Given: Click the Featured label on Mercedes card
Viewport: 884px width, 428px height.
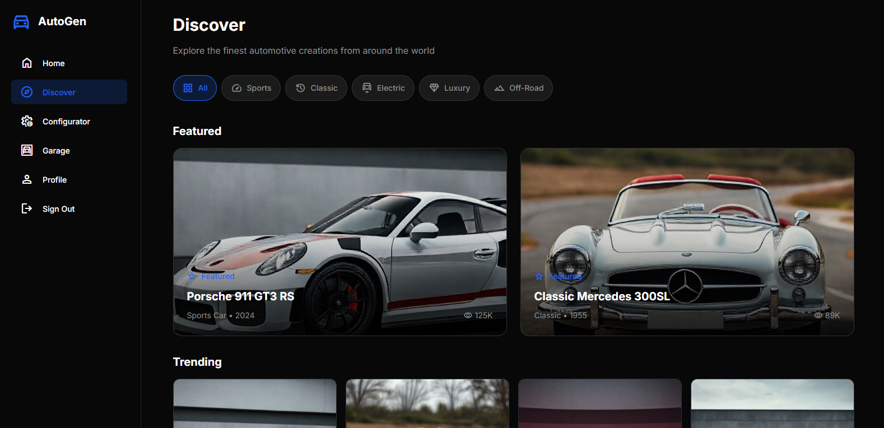Looking at the screenshot, I should pyautogui.click(x=565, y=276).
